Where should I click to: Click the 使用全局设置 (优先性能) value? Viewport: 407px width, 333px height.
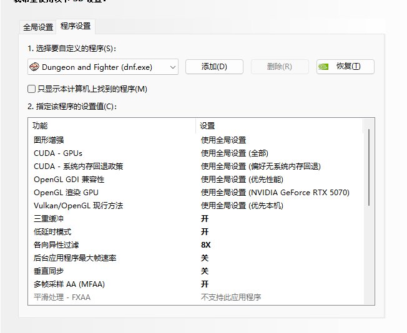point(242,180)
